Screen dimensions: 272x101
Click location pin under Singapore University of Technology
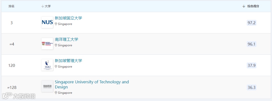click(x=56, y=93)
